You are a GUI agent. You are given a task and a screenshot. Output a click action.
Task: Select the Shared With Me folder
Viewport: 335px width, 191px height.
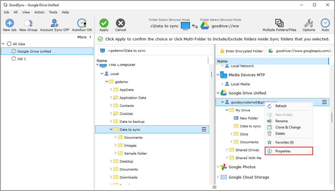pos(248,158)
